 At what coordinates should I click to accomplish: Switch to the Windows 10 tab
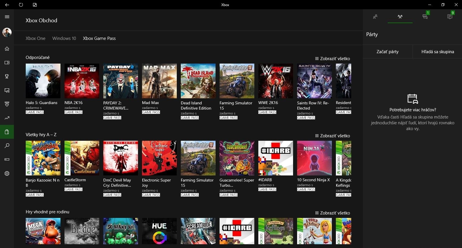64,38
